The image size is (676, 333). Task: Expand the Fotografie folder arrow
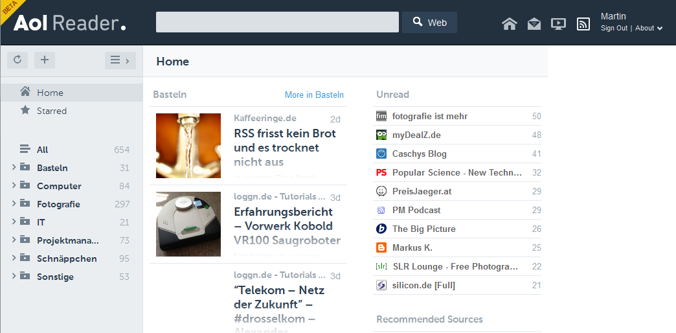pyautogui.click(x=14, y=204)
